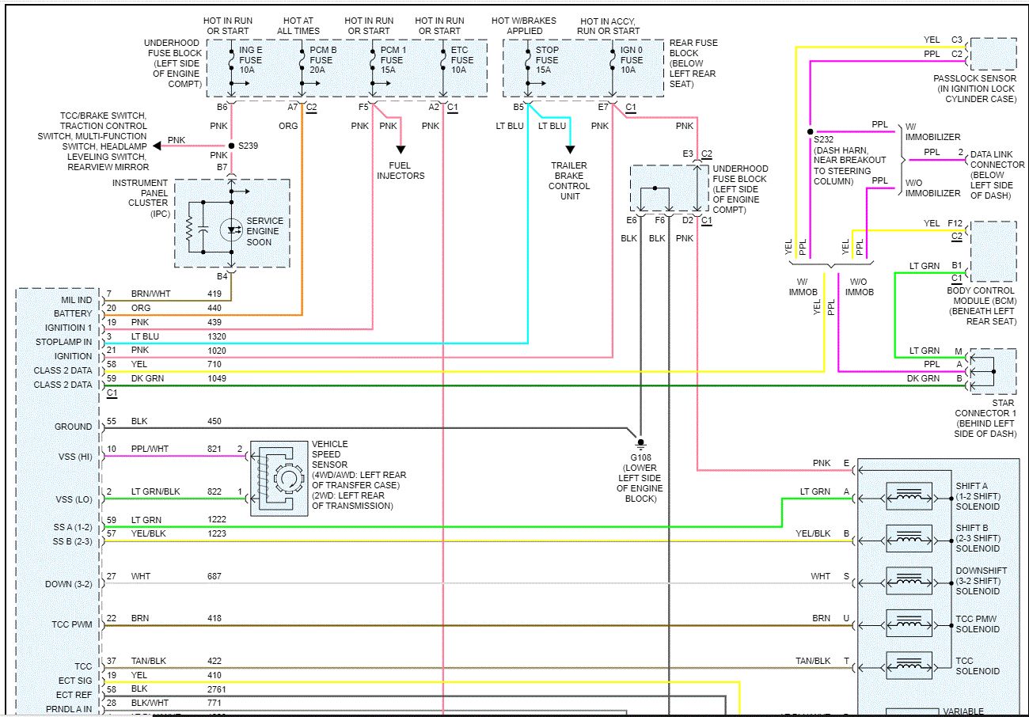This screenshot has width=1029, height=717.
Task: Click the Downshift (3-2) solenoid coil symbol
Action: (x=909, y=581)
